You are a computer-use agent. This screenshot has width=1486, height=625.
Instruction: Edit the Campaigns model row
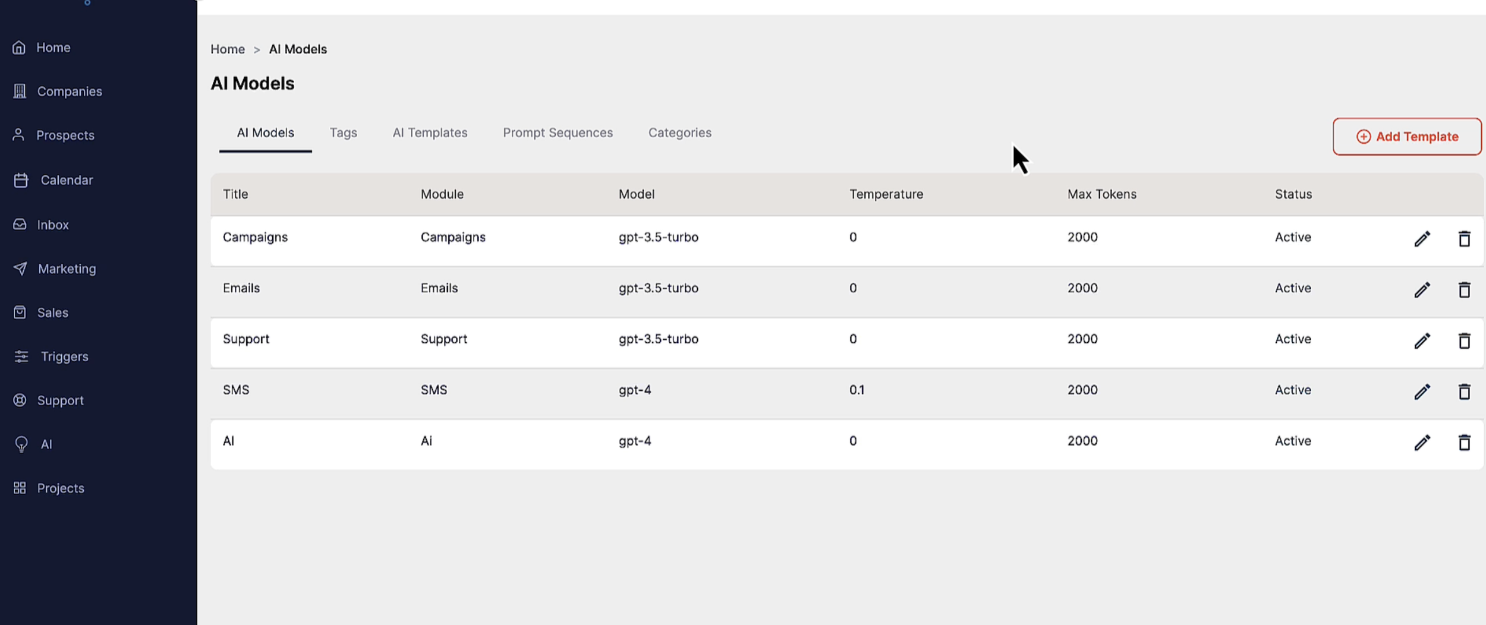point(1422,239)
